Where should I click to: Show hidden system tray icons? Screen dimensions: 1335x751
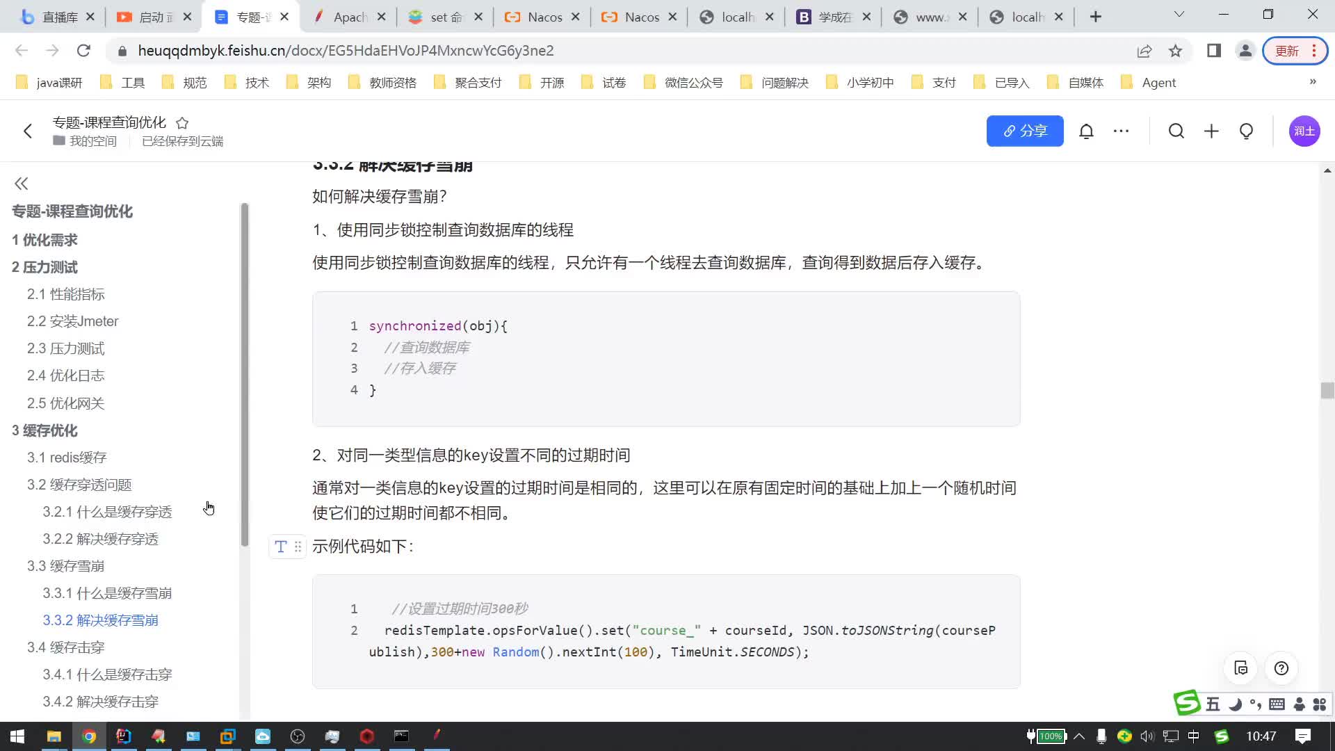(1079, 736)
